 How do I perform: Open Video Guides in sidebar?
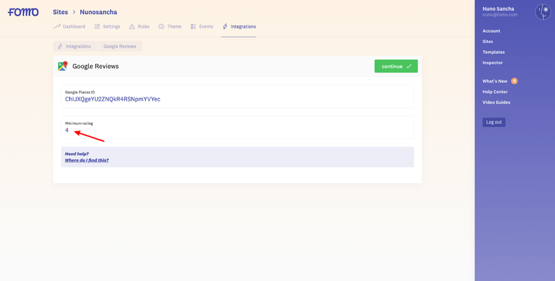click(x=496, y=102)
